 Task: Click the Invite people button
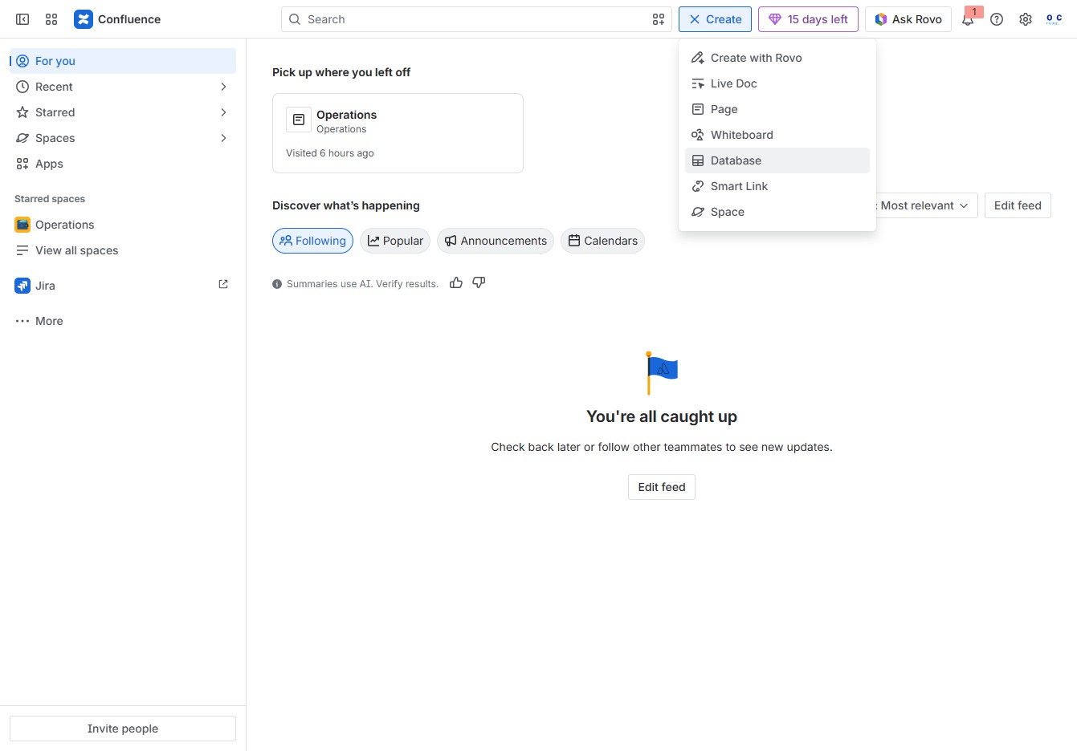coord(123,729)
